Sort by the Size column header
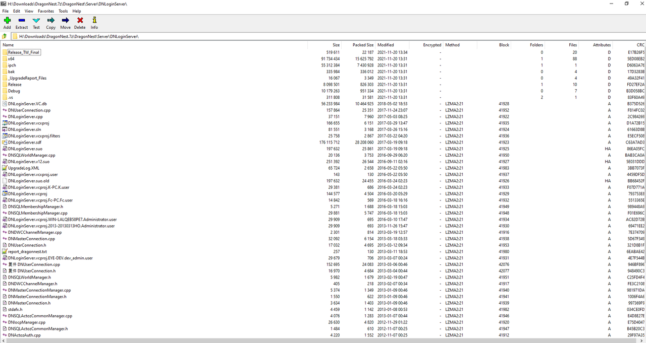 pyautogui.click(x=336, y=45)
